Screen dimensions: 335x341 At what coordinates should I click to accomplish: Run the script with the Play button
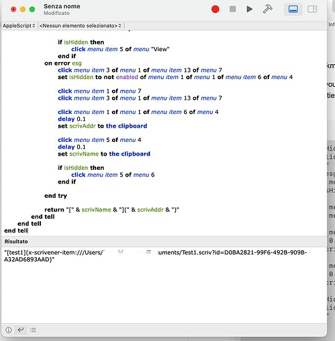click(250, 9)
